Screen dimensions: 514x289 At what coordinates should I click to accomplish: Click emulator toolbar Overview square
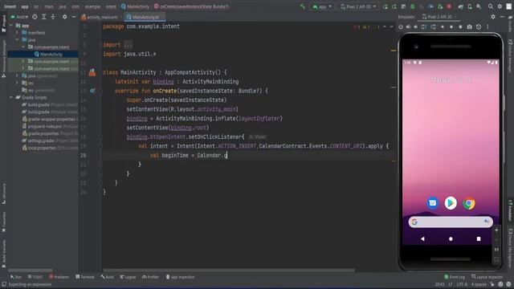460,26
